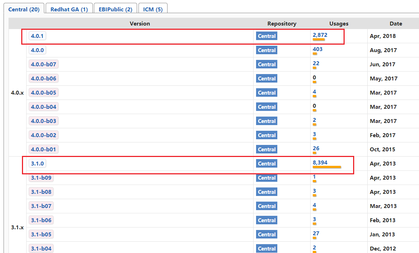This screenshot has height=253, width=419.
Task: Select the Central (20) tab
Action: (24, 9)
